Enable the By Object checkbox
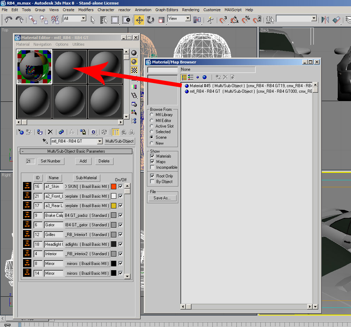The image size is (351, 327). coord(152,181)
